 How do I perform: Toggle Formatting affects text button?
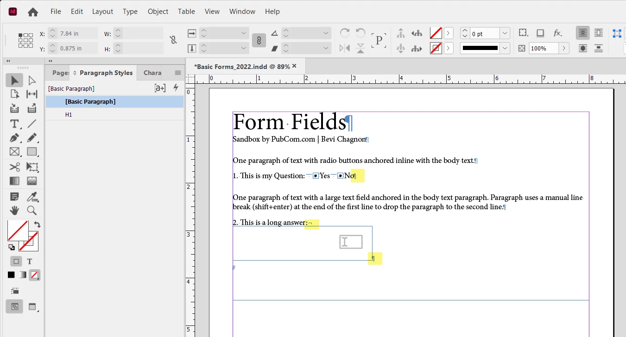(x=30, y=261)
